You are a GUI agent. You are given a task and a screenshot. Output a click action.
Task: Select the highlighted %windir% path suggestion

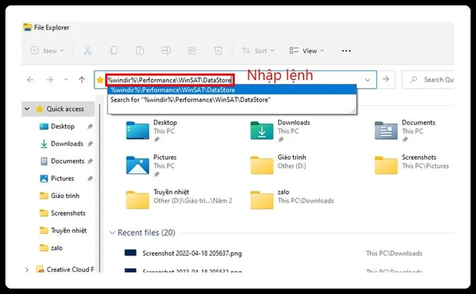point(231,90)
